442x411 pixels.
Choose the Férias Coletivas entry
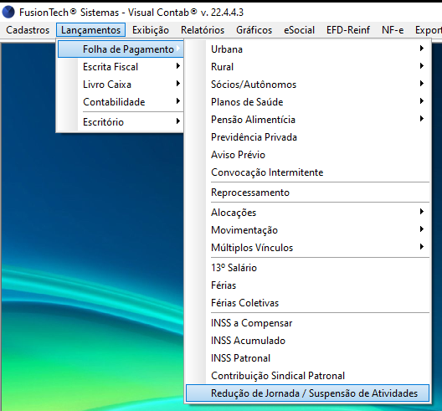point(307,303)
